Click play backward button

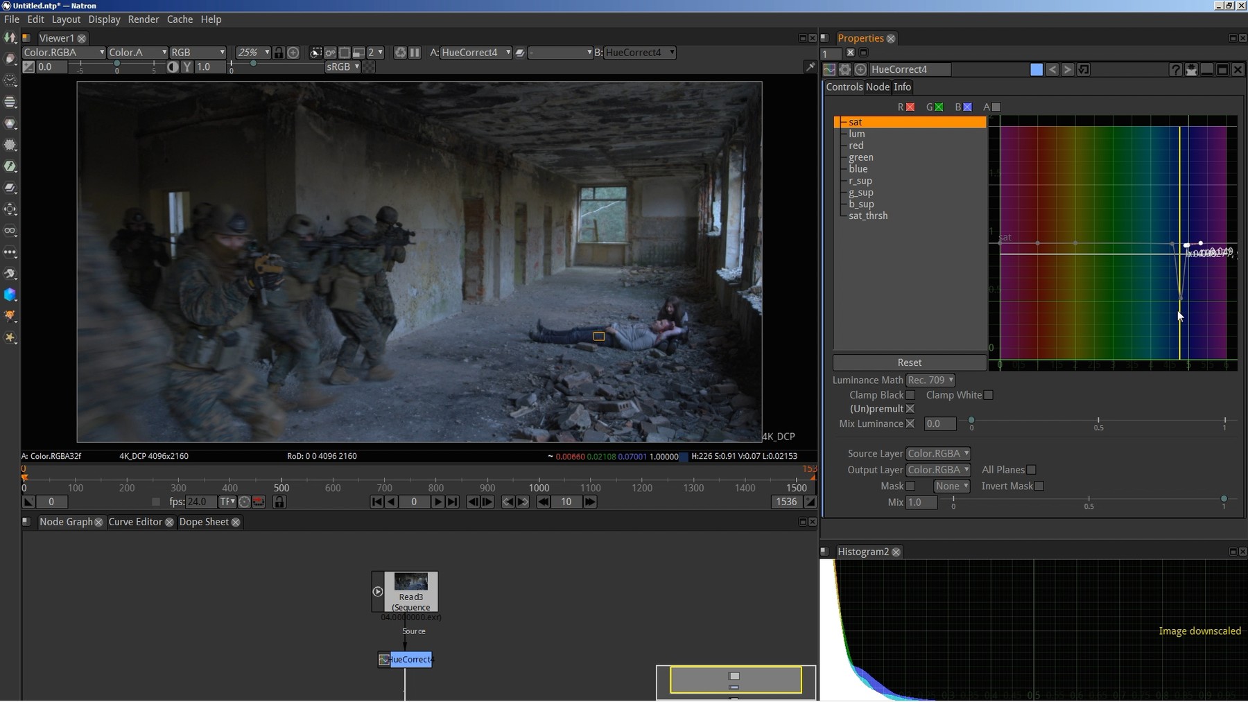point(392,502)
